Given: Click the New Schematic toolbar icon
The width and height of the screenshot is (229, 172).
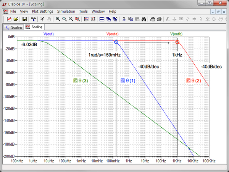Looking at the screenshot, I should (9, 19).
